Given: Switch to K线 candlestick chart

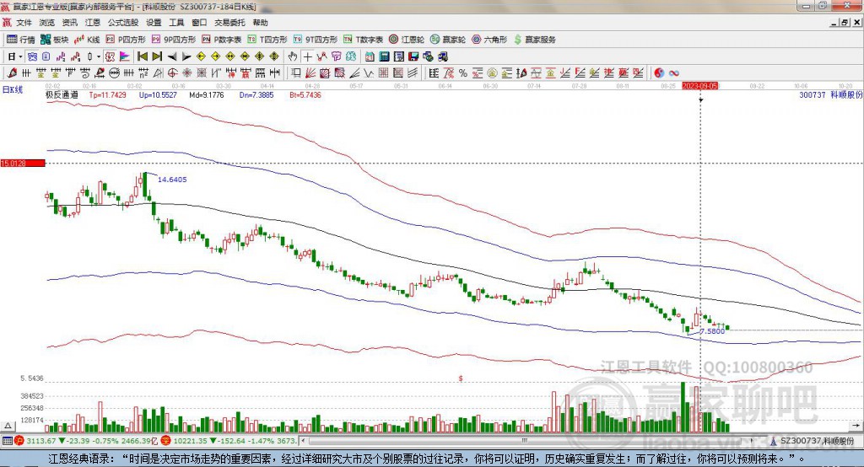Looking at the screenshot, I should [x=87, y=40].
